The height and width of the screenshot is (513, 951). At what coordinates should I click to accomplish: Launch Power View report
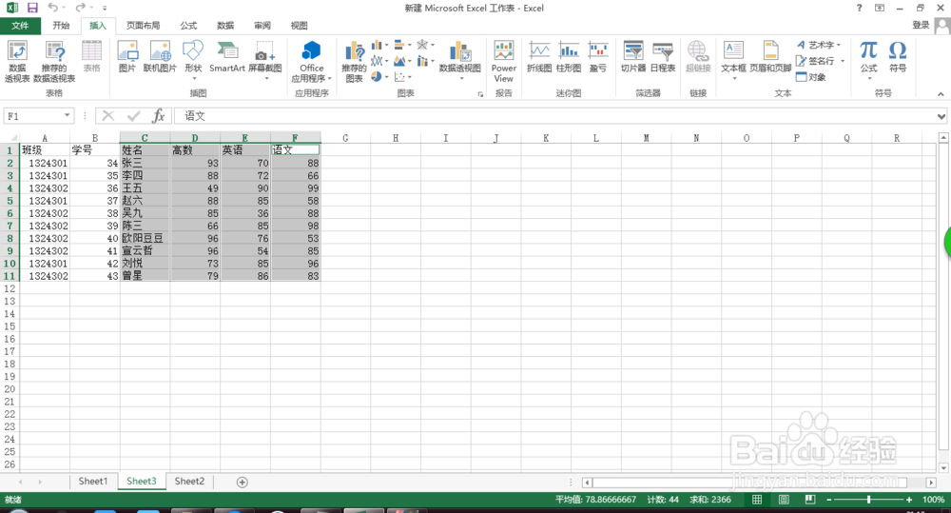[503, 61]
